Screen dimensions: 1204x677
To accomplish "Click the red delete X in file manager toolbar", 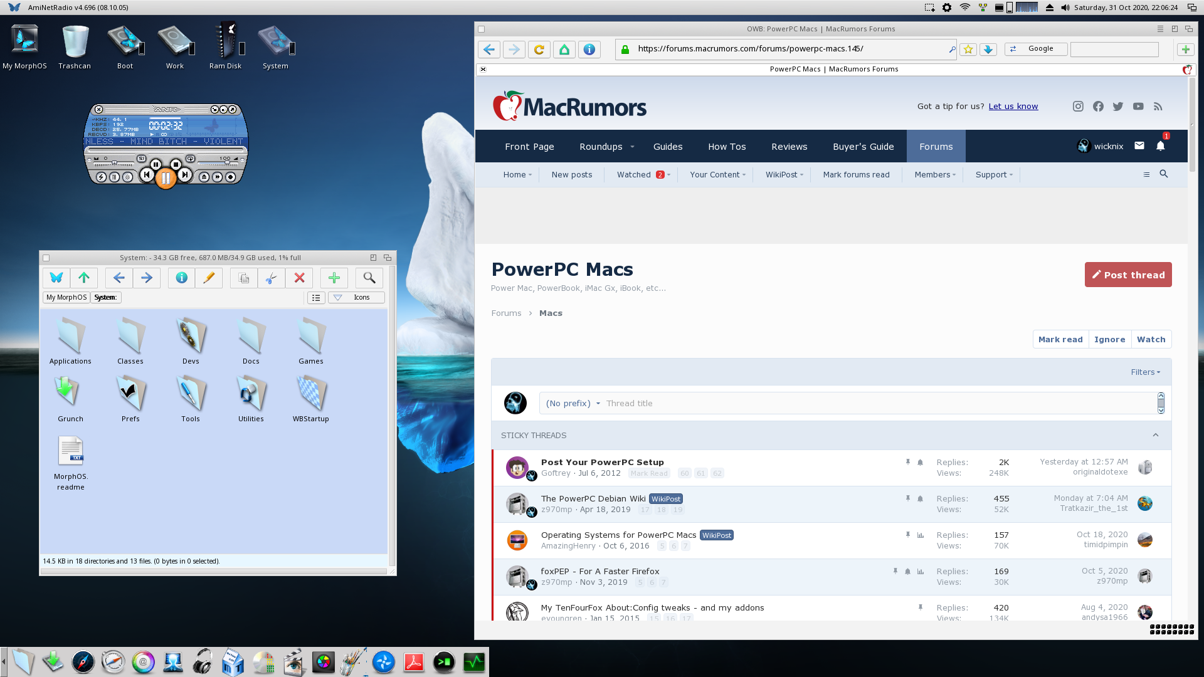I will click(x=299, y=278).
